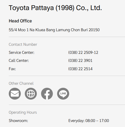Open the website globe icon
This screenshot has height=127, width=125.
click(31, 94)
